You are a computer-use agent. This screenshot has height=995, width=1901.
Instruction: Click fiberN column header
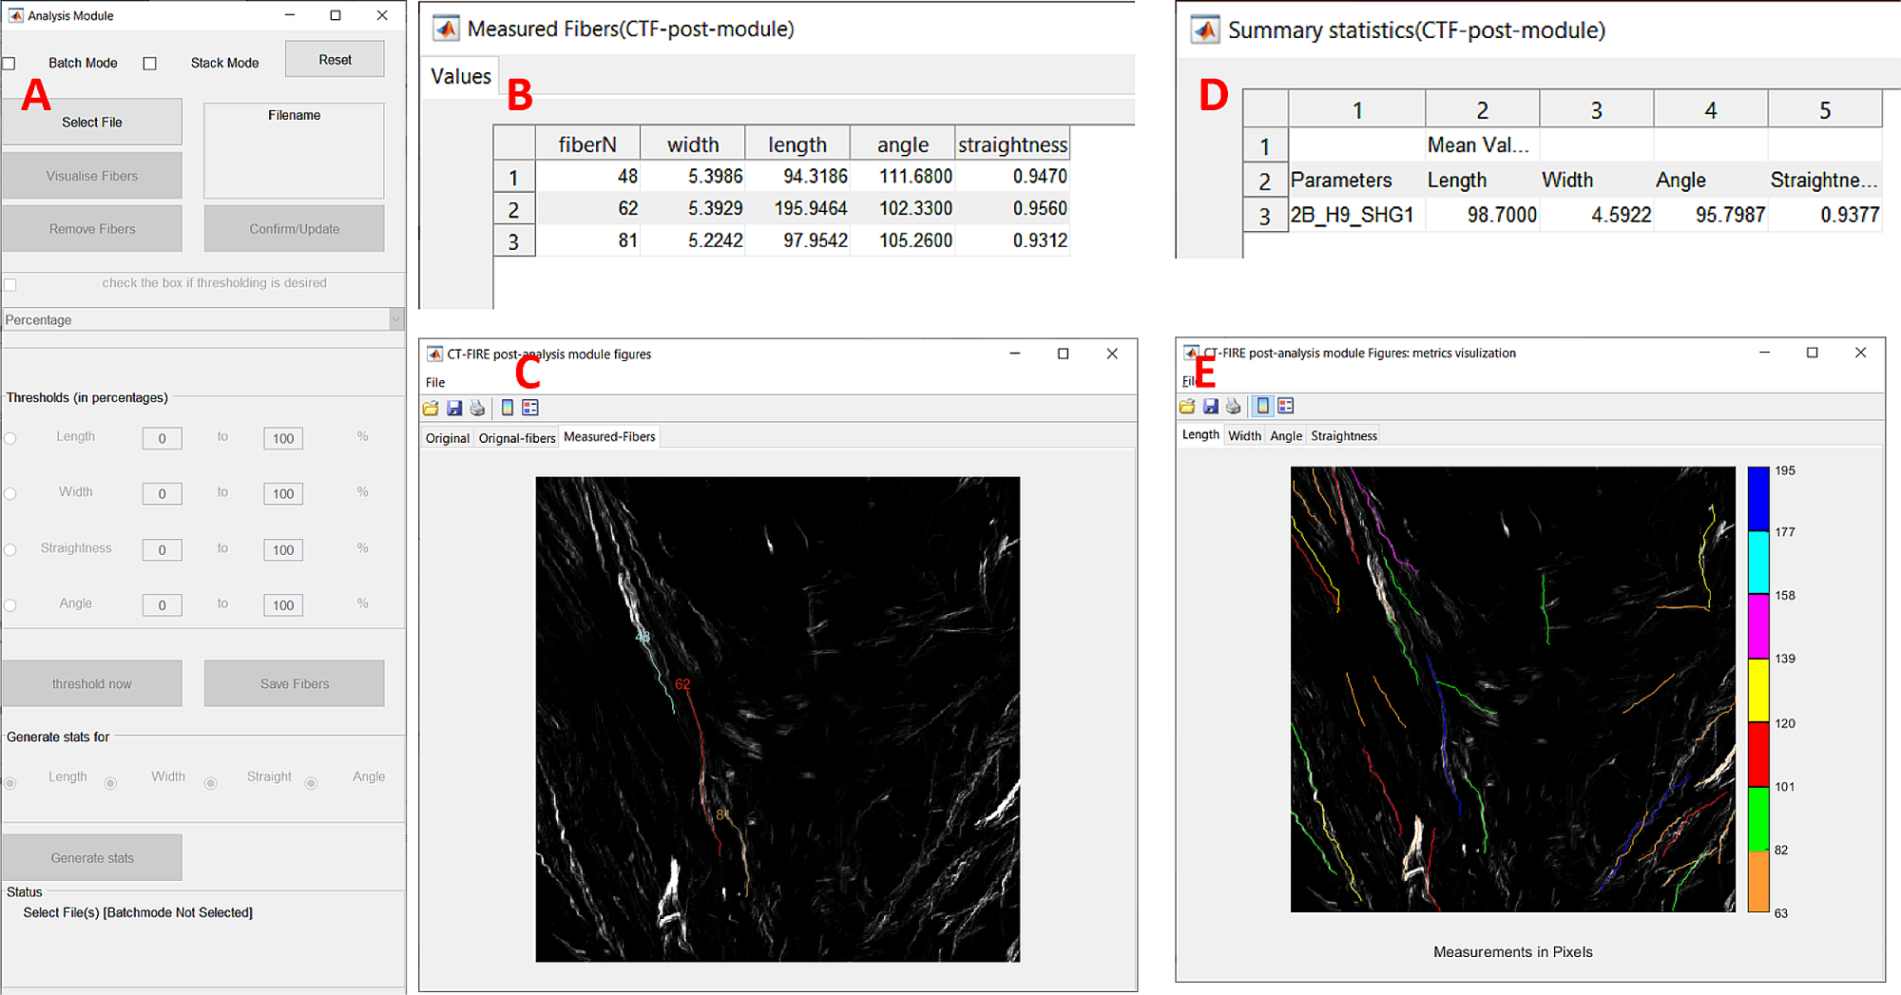point(587,144)
